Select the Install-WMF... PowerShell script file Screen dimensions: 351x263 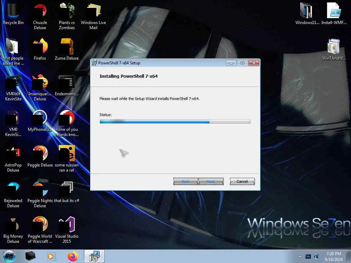tap(334, 13)
